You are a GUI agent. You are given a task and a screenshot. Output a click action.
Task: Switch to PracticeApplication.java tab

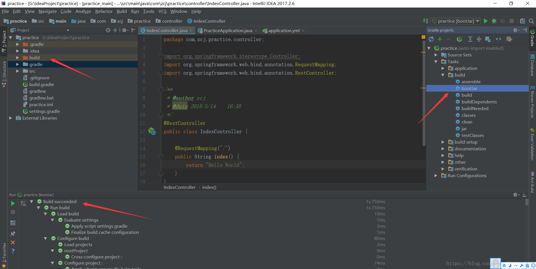228,30
